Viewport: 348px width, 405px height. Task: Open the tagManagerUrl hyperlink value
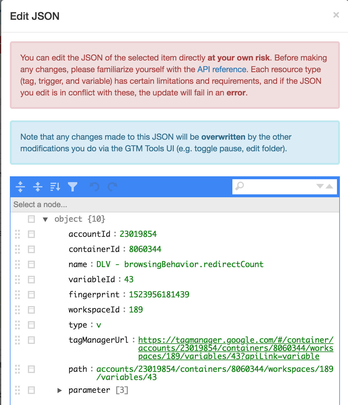236,348
